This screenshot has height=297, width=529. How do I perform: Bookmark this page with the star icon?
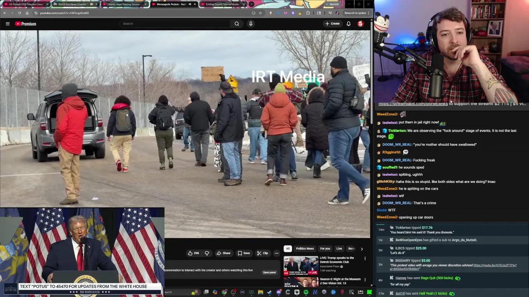coord(260,13)
